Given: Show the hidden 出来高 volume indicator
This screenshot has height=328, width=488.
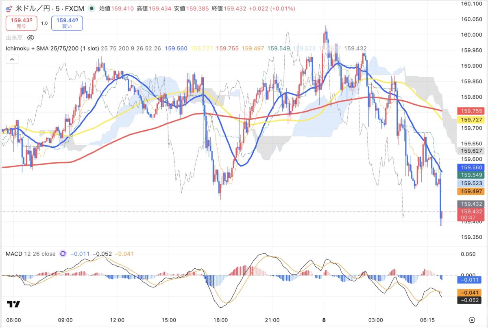Looking at the screenshot, I should (30, 38).
